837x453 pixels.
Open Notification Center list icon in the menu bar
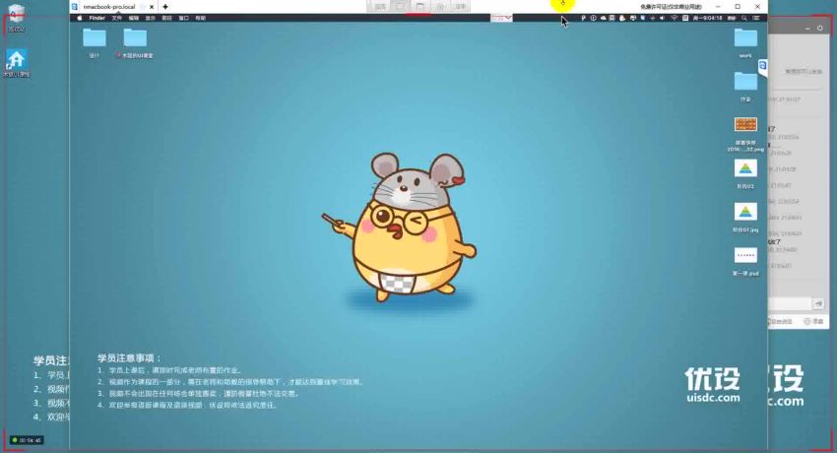click(756, 18)
